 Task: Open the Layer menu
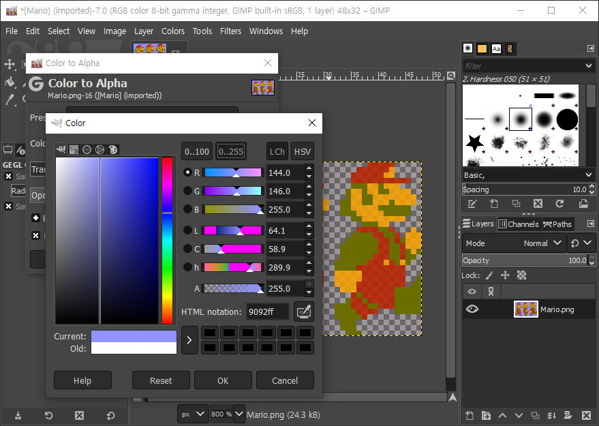(143, 31)
